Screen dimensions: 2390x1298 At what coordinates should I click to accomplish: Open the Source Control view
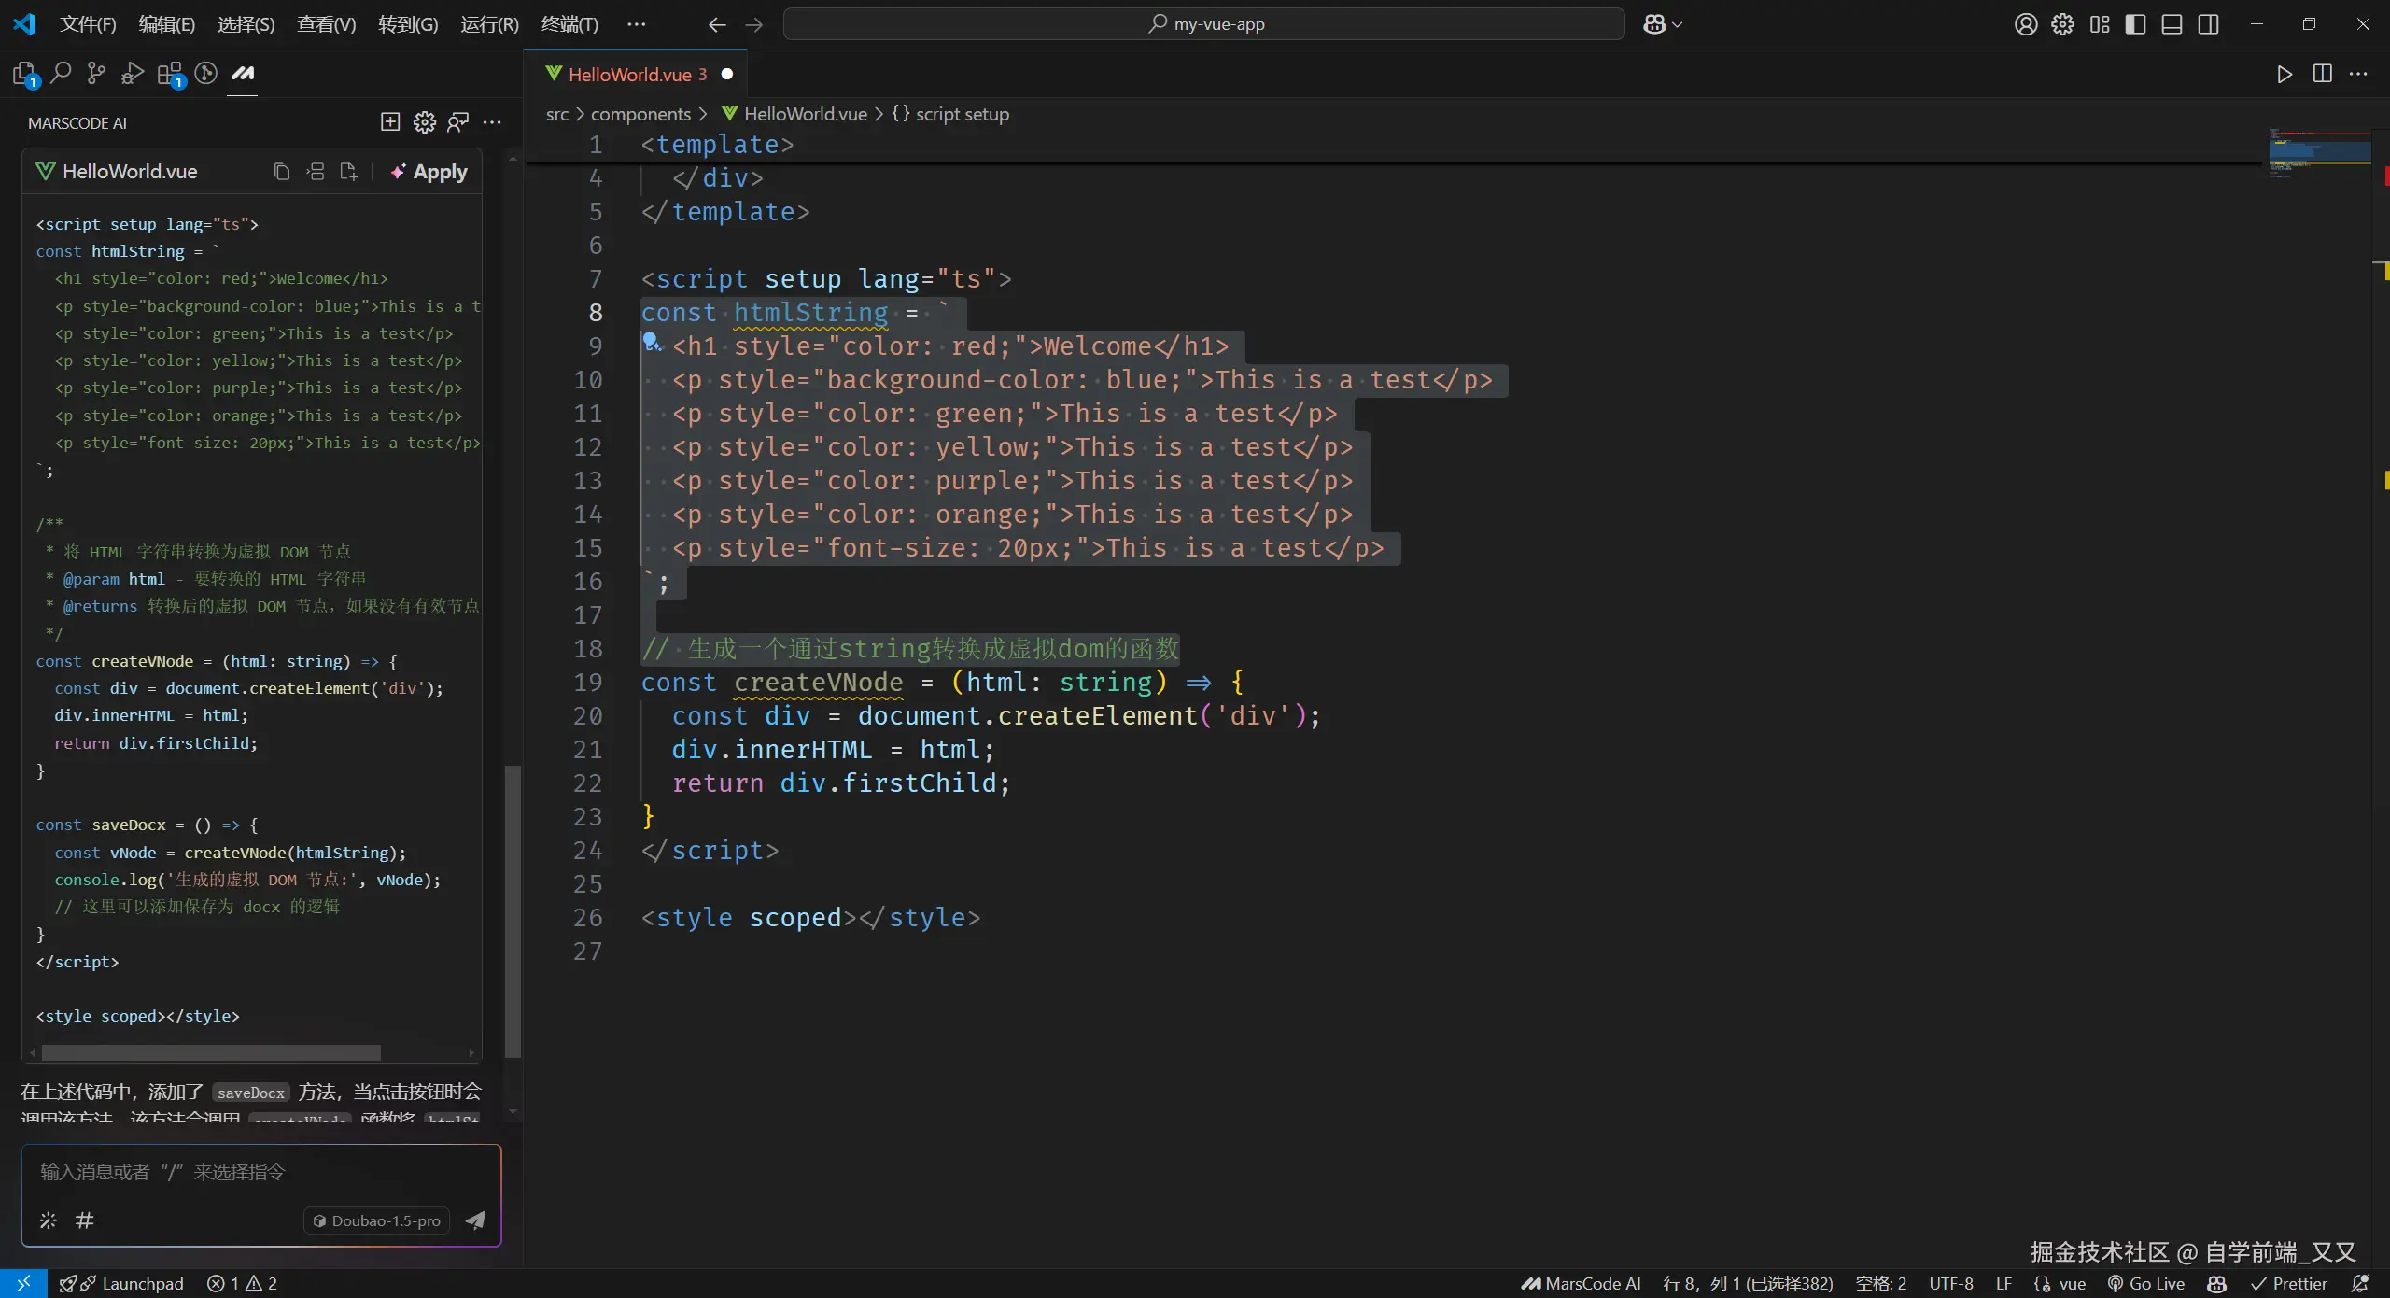[x=96, y=73]
